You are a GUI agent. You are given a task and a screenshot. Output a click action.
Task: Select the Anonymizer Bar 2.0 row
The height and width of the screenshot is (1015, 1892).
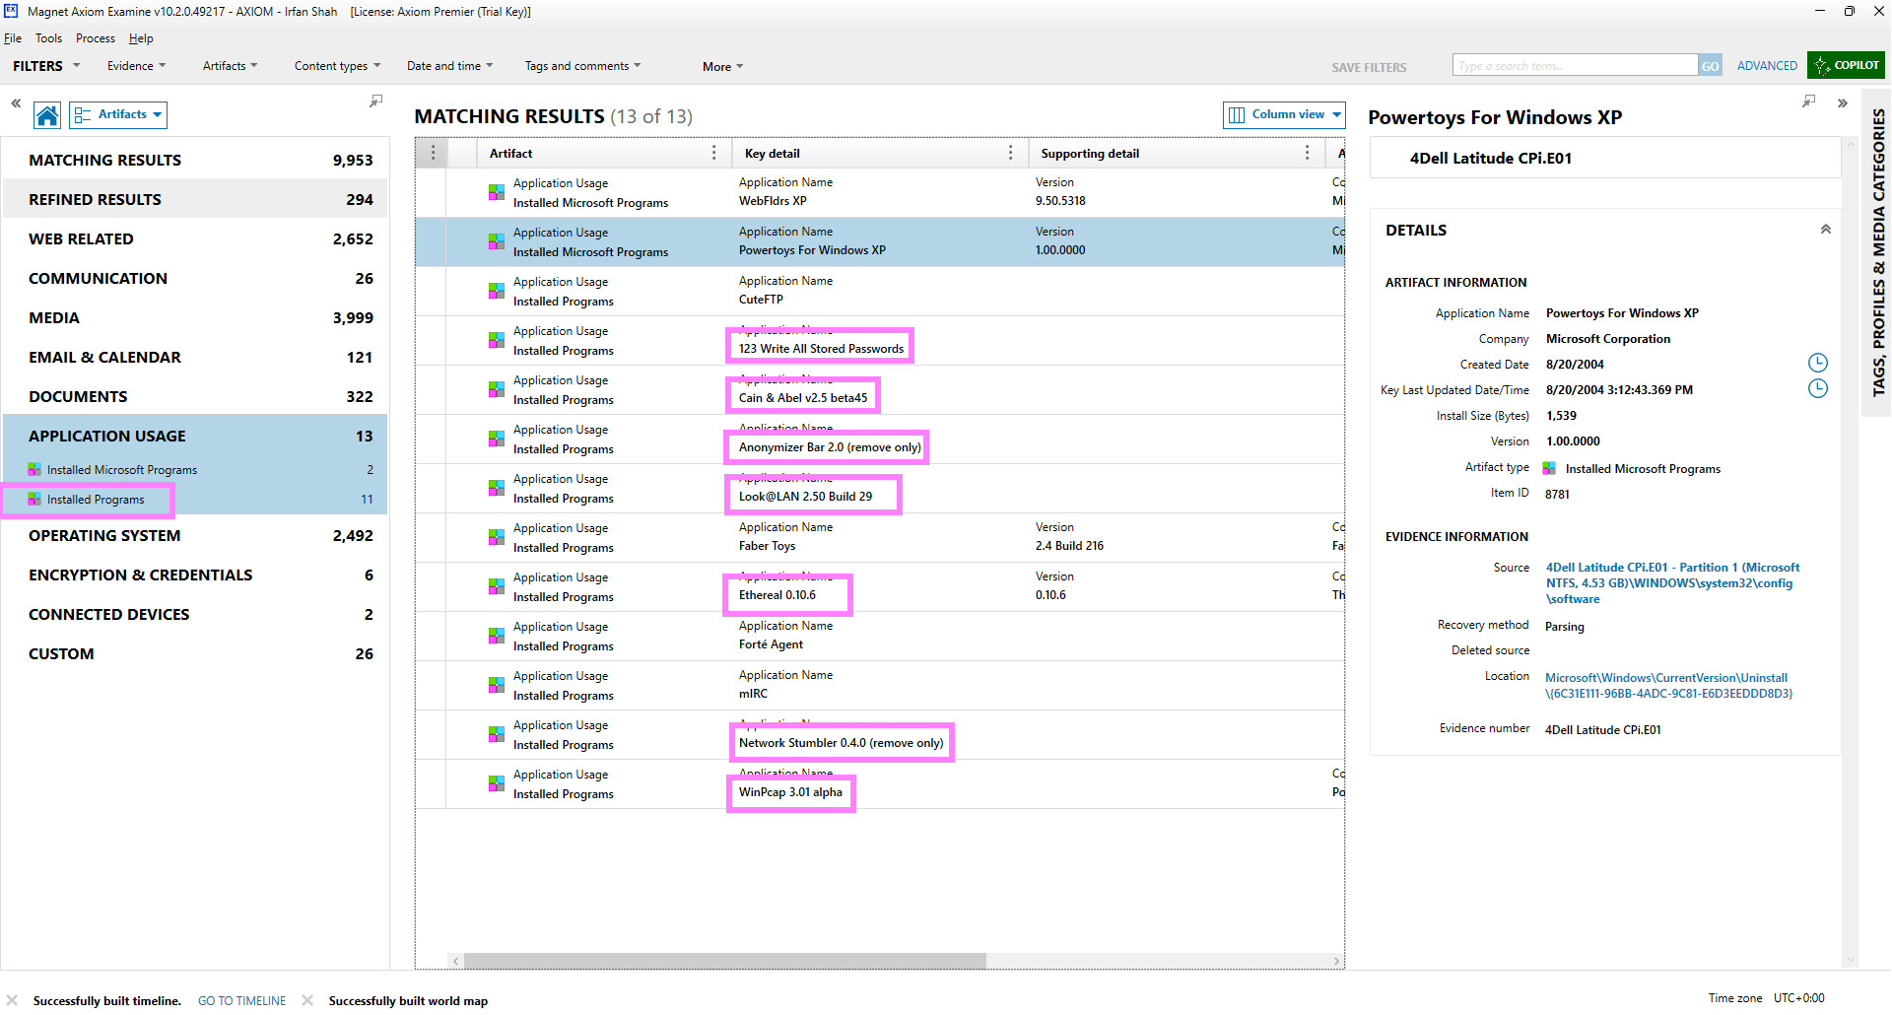coord(880,439)
